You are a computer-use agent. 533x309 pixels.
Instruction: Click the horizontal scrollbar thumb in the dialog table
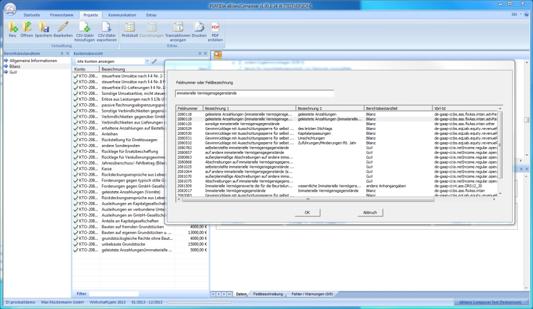coord(308,200)
